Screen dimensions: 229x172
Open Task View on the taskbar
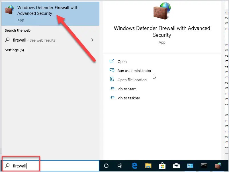point(120,165)
